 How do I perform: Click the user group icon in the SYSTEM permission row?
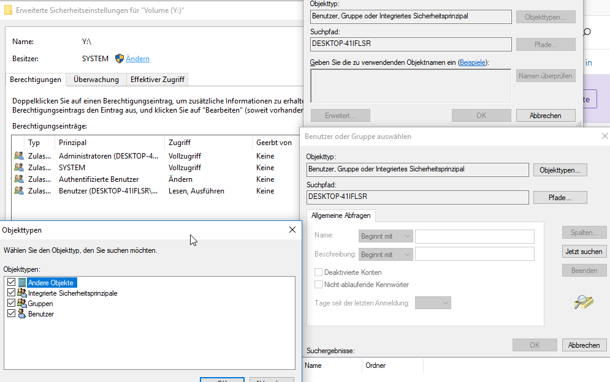click(18, 168)
